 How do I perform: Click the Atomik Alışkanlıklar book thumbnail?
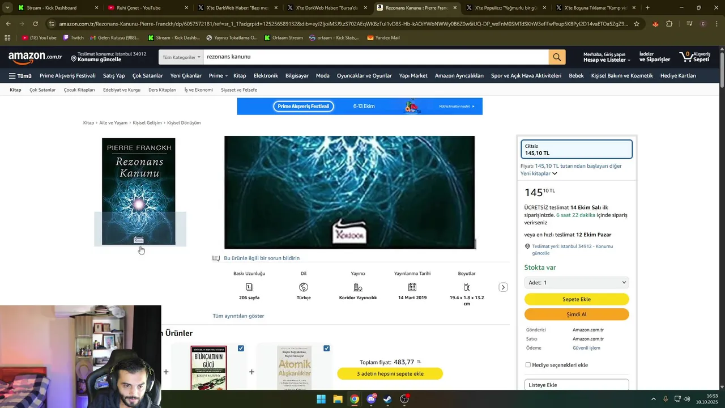[x=294, y=367]
